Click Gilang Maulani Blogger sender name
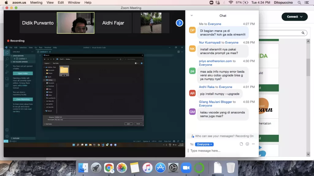 coord(216,102)
